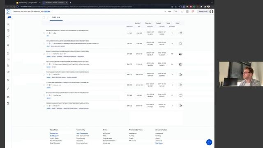Click document file icon of the 26/61 row
This screenshot has width=263, height=148.
[x=180, y=44]
